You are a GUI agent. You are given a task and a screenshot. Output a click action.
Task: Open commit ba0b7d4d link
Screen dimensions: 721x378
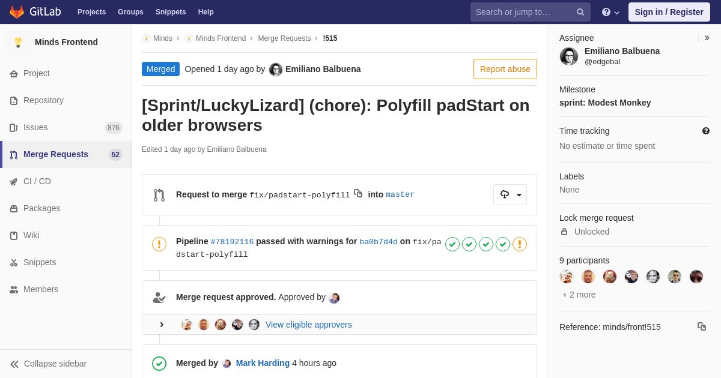(x=379, y=242)
